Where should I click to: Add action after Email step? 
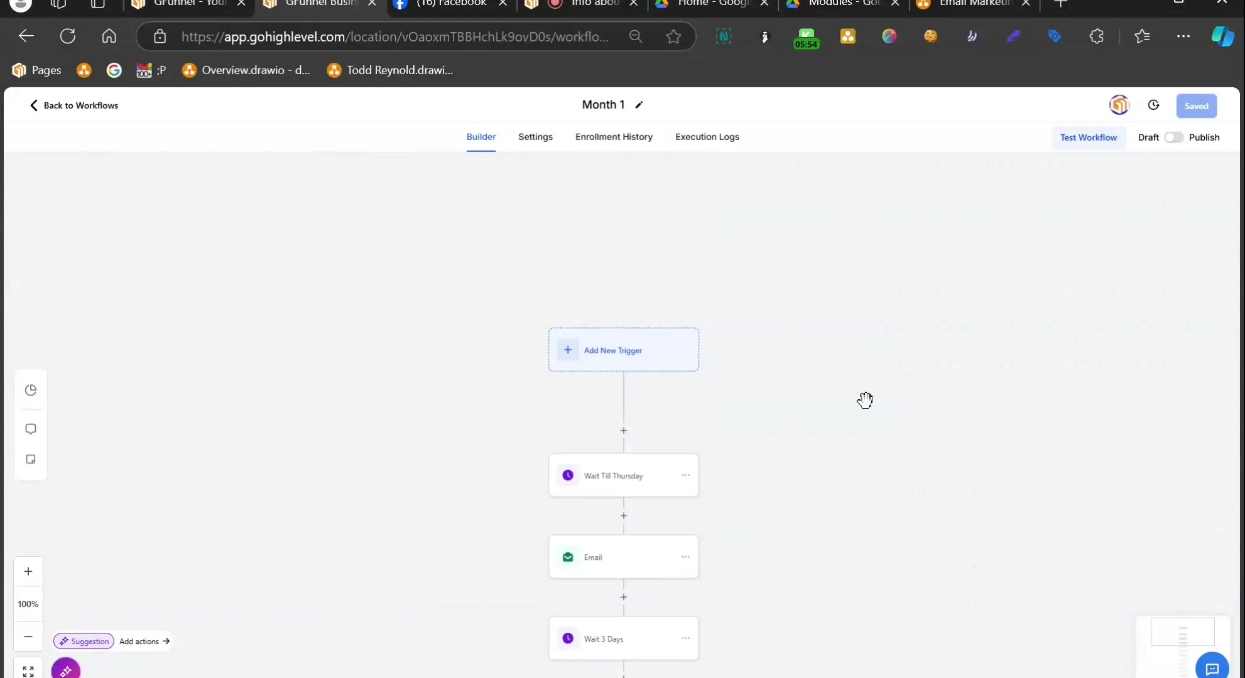623,597
